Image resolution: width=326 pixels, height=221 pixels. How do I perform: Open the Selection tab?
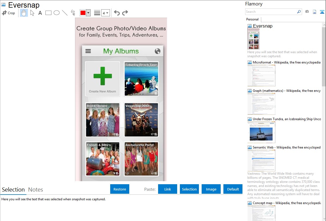coord(13,190)
